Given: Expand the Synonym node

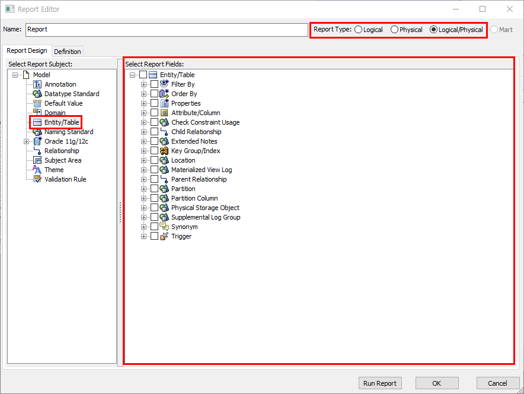Looking at the screenshot, I should coord(143,227).
